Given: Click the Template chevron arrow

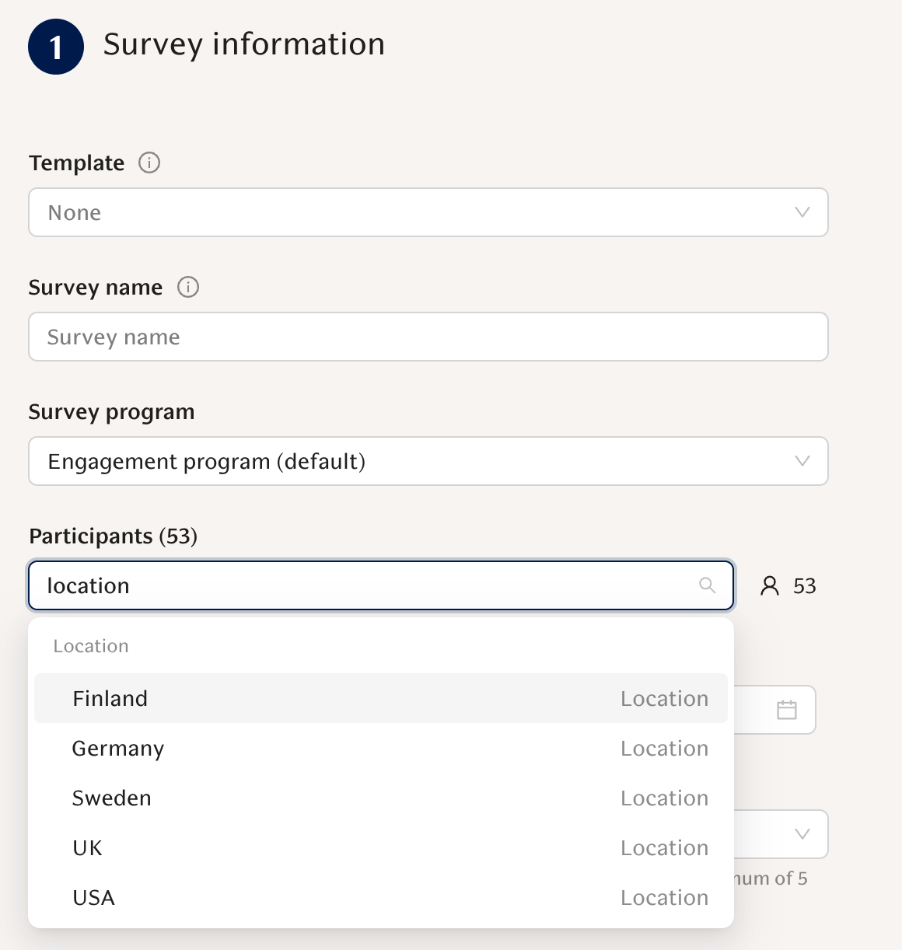Looking at the screenshot, I should pos(802,212).
